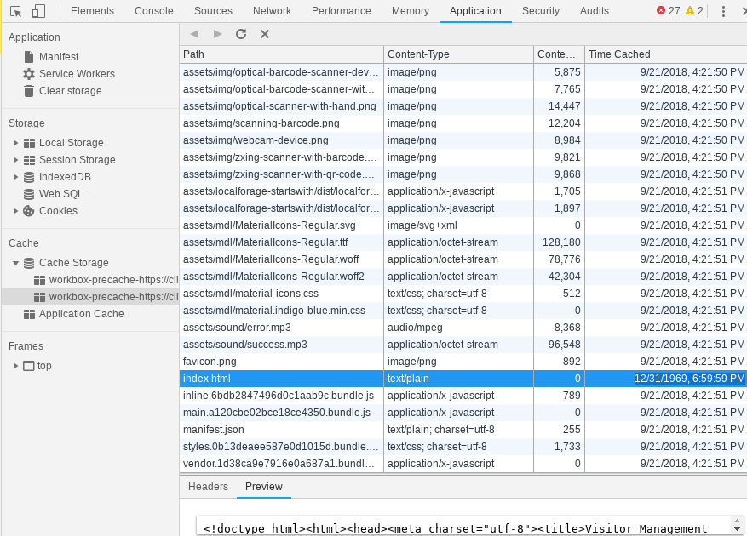
Task: Click the back navigation arrow above the table
Action: [194, 33]
